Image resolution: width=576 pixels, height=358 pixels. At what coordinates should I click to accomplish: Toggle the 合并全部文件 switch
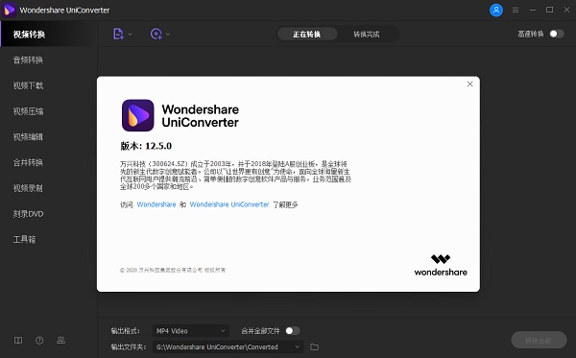pos(293,331)
